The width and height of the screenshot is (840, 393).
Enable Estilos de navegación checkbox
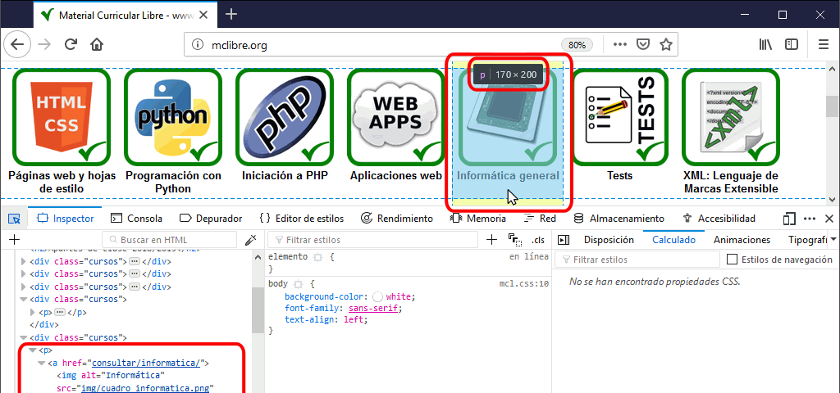(x=733, y=260)
